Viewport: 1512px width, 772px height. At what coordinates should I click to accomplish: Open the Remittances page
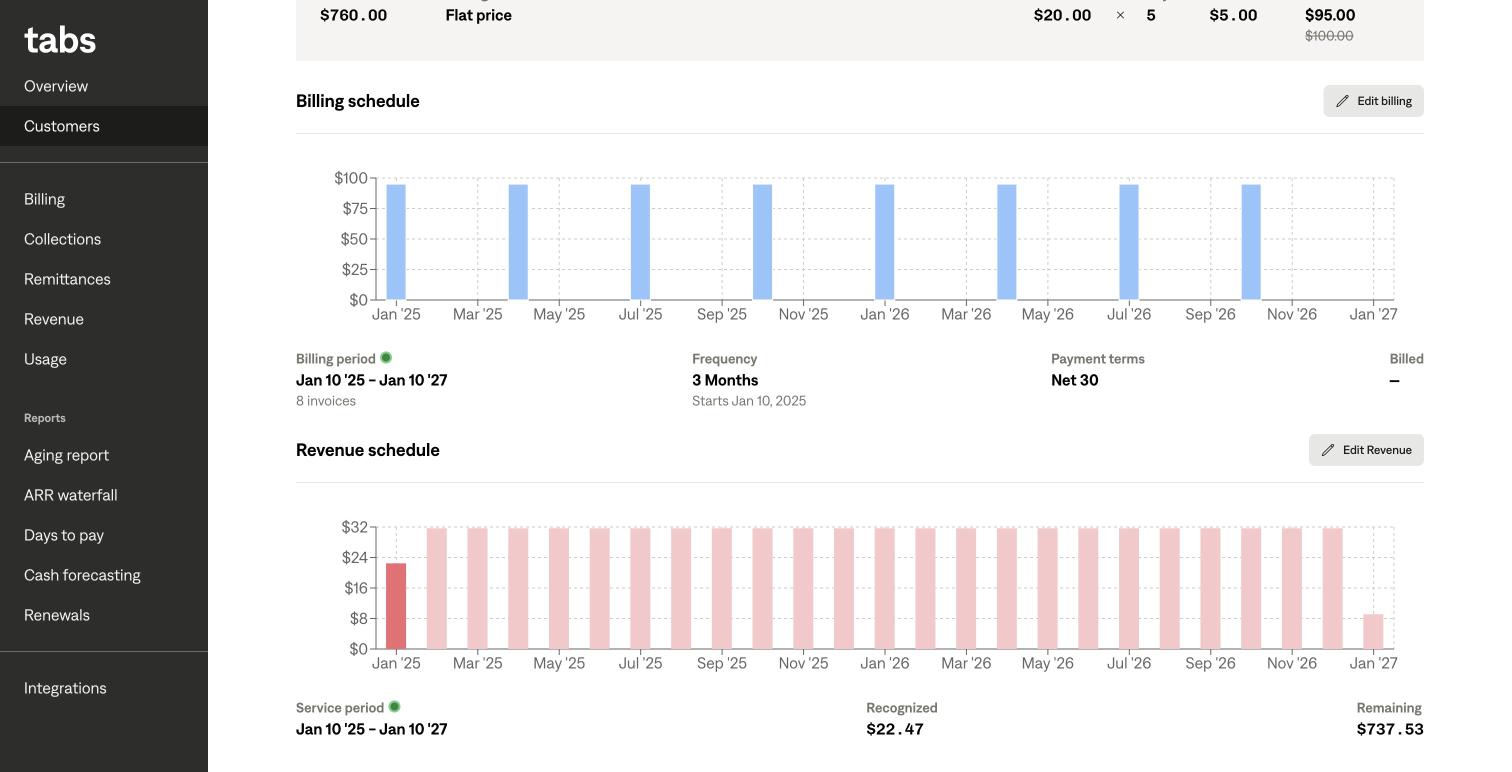(67, 279)
